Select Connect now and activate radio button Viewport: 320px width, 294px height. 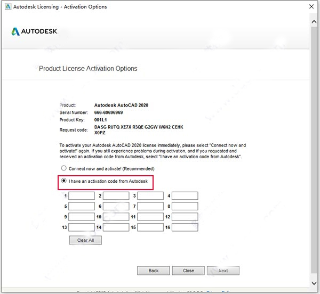[x=64, y=168]
